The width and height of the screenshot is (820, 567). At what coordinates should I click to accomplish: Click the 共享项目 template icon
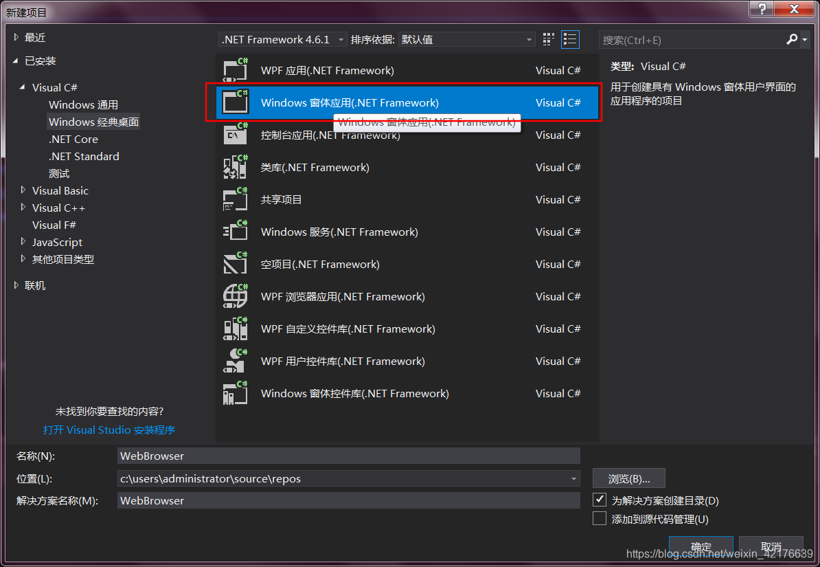click(x=236, y=199)
